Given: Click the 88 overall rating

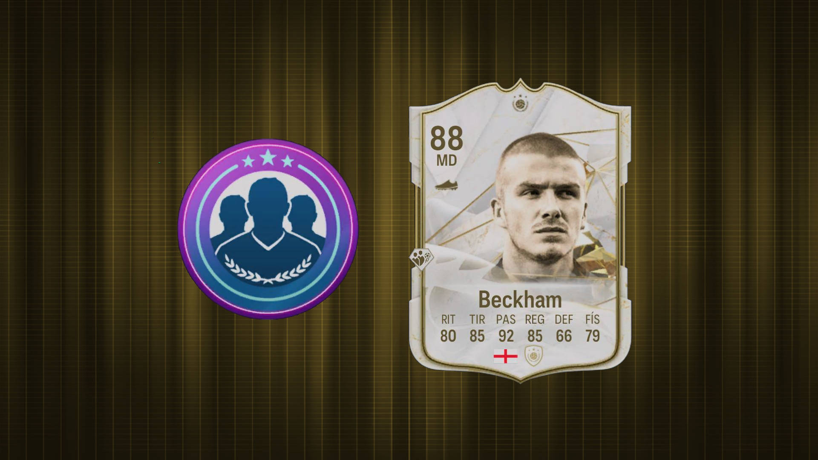Looking at the screenshot, I should [446, 138].
